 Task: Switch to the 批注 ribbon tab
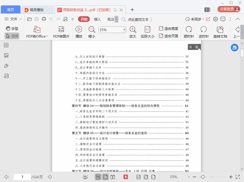click(x=111, y=19)
